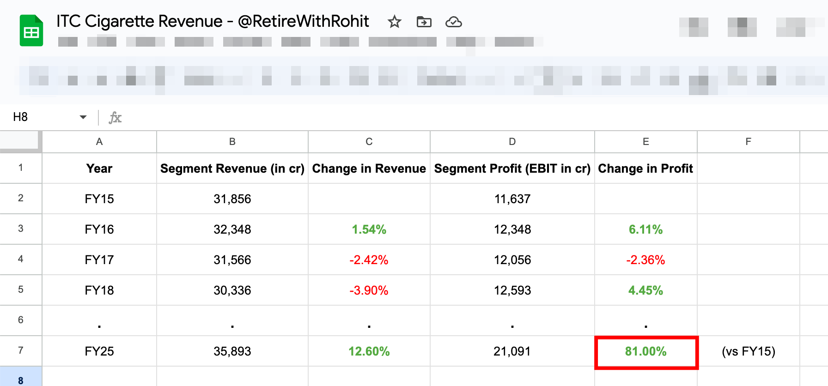Viewport: 828px width, 386px height.
Task: Select the FY15 cell
Action: 99,199
